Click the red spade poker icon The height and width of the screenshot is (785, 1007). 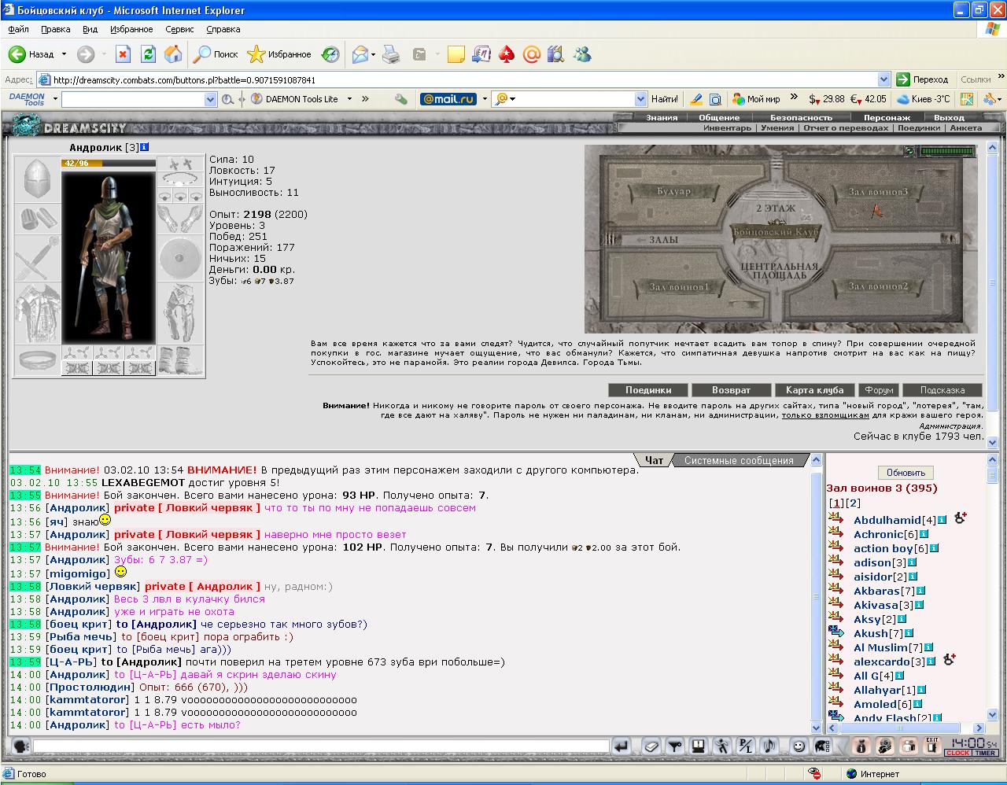507,54
